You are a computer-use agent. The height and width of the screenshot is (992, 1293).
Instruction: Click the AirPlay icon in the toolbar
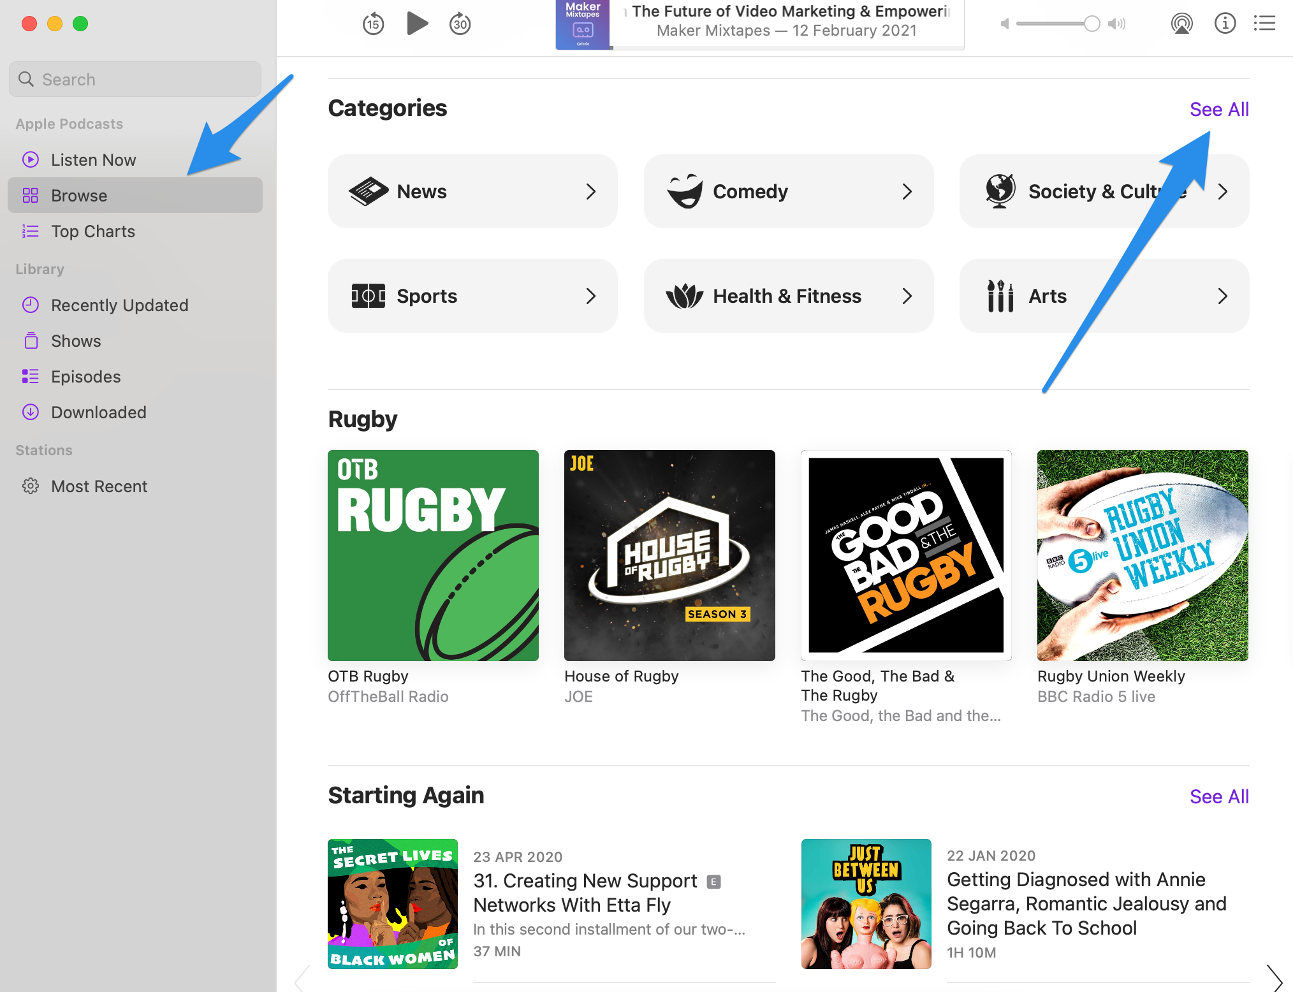1181,24
